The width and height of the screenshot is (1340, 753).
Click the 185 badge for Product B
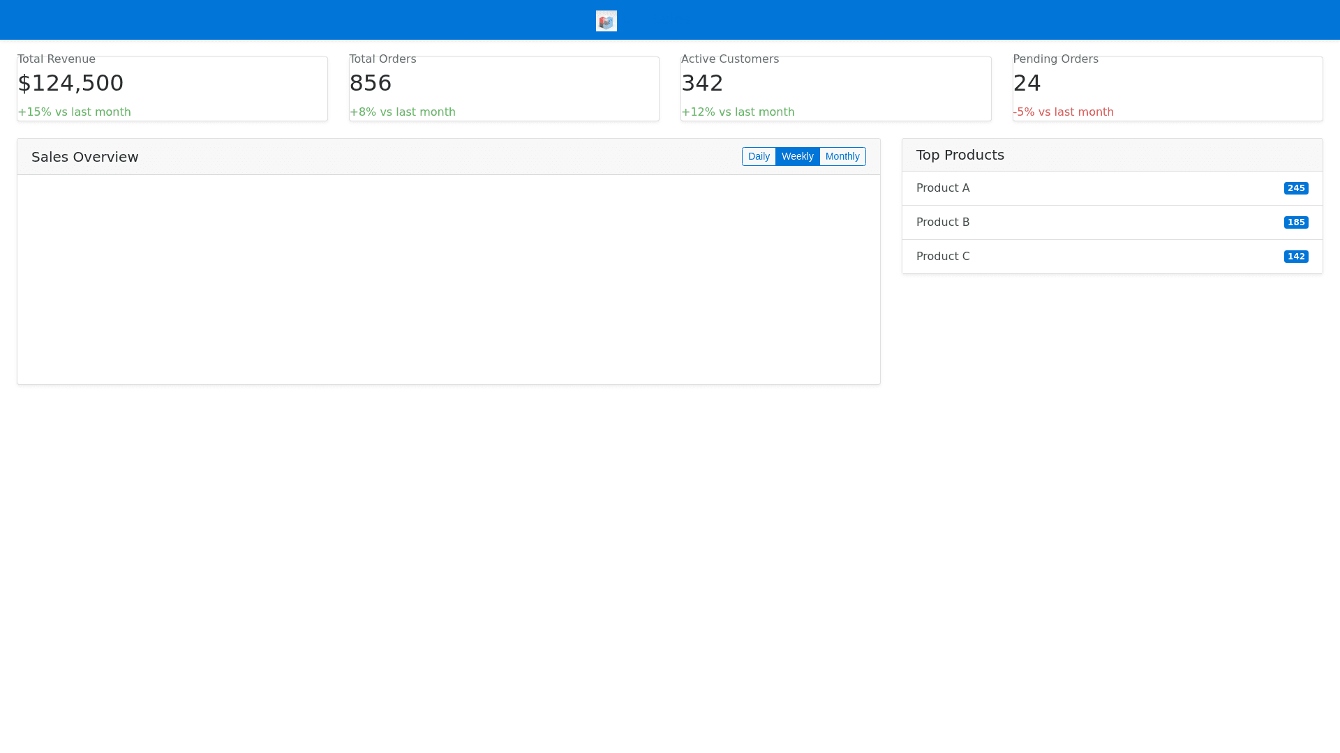1295,222
